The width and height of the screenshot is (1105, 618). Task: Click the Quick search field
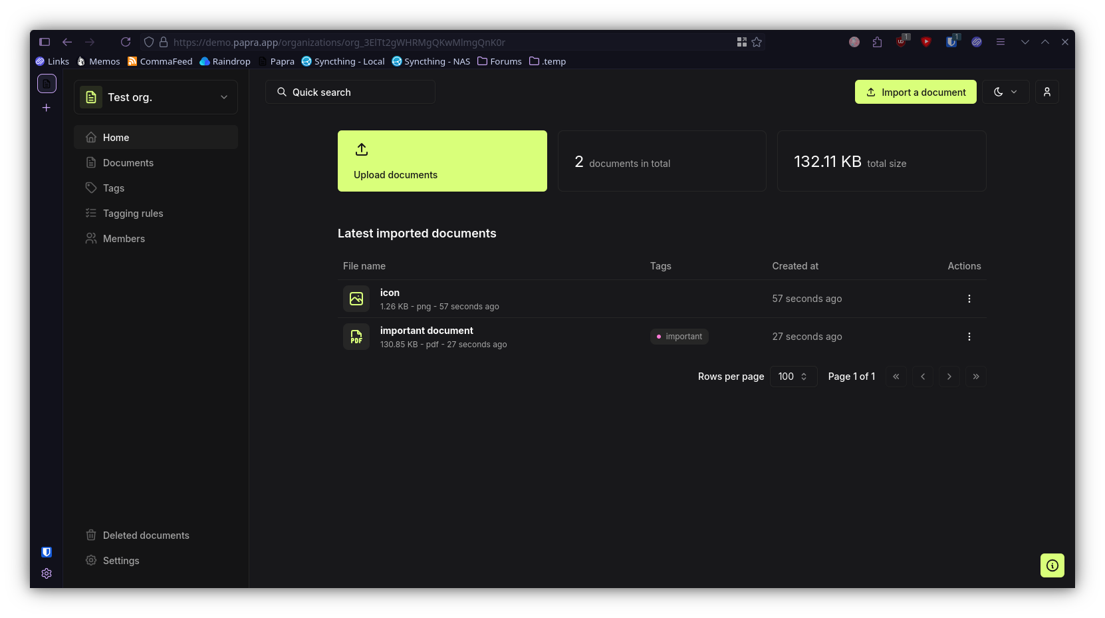click(350, 92)
